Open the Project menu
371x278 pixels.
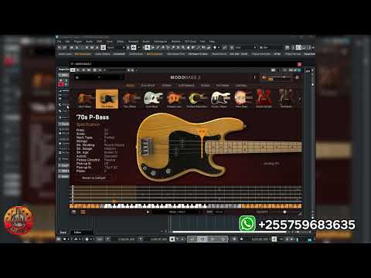(x=78, y=42)
